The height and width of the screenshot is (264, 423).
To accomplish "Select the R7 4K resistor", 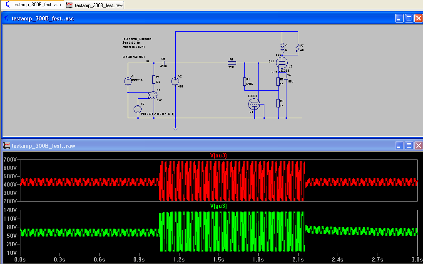I will click(297, 48).
